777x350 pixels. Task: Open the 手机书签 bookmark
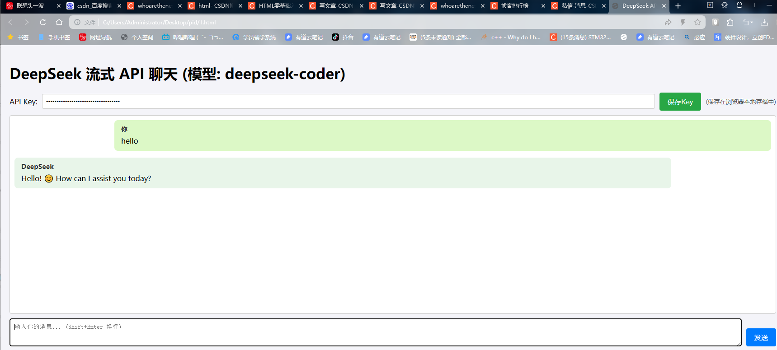point(54,37)
